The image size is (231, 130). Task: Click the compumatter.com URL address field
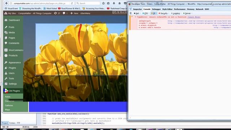point(40,3)
